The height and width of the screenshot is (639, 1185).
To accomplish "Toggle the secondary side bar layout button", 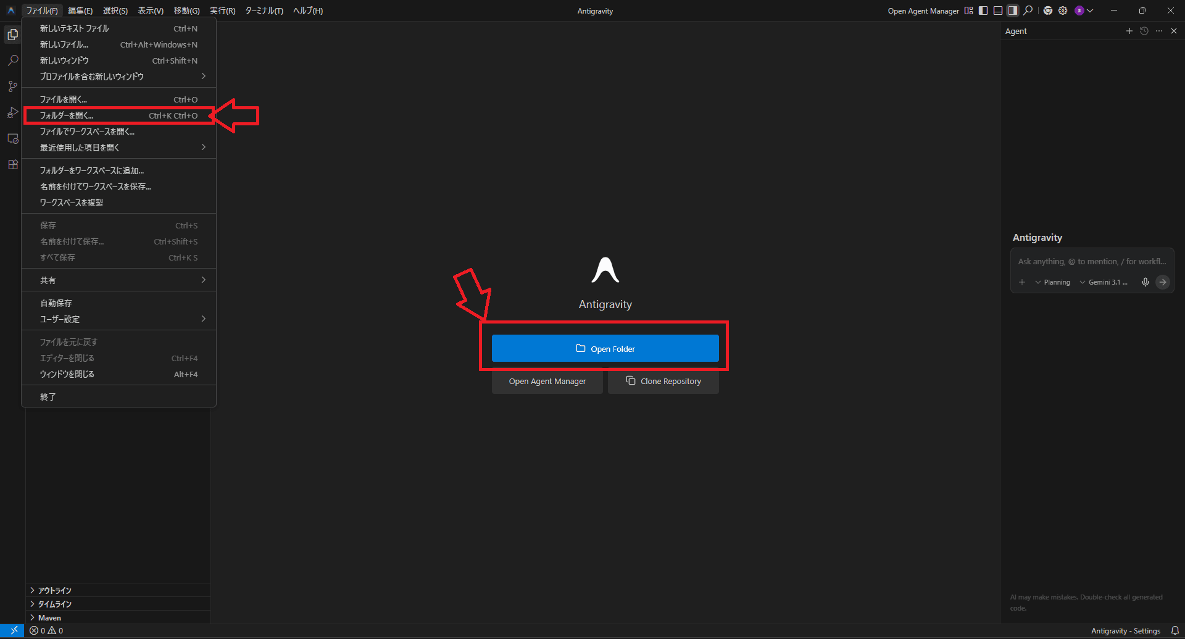I will (x=1013, y=10).
